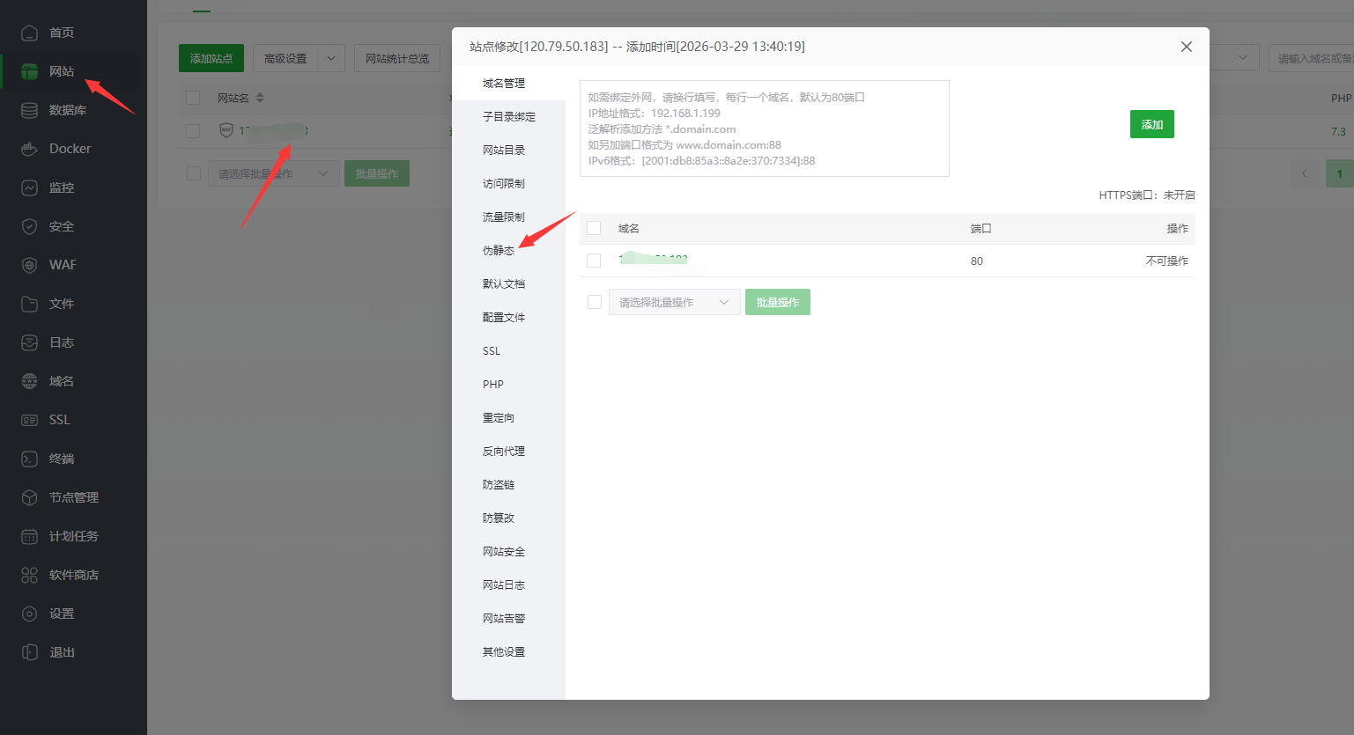The image size is (1354, 735).
Task: Open the 文件 file manager
Action: point(53,303)
